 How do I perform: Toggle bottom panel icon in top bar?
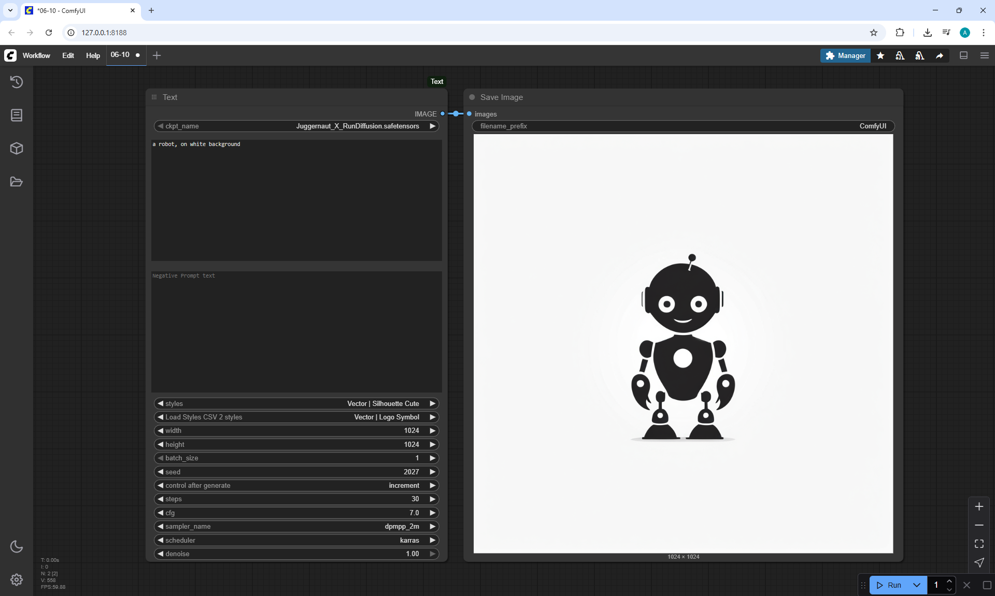(964, 55)
